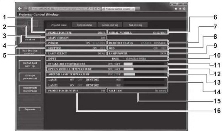Close the Projector control window browser tab
Viewport: 222px width, 131px height.
coord(133,9)
